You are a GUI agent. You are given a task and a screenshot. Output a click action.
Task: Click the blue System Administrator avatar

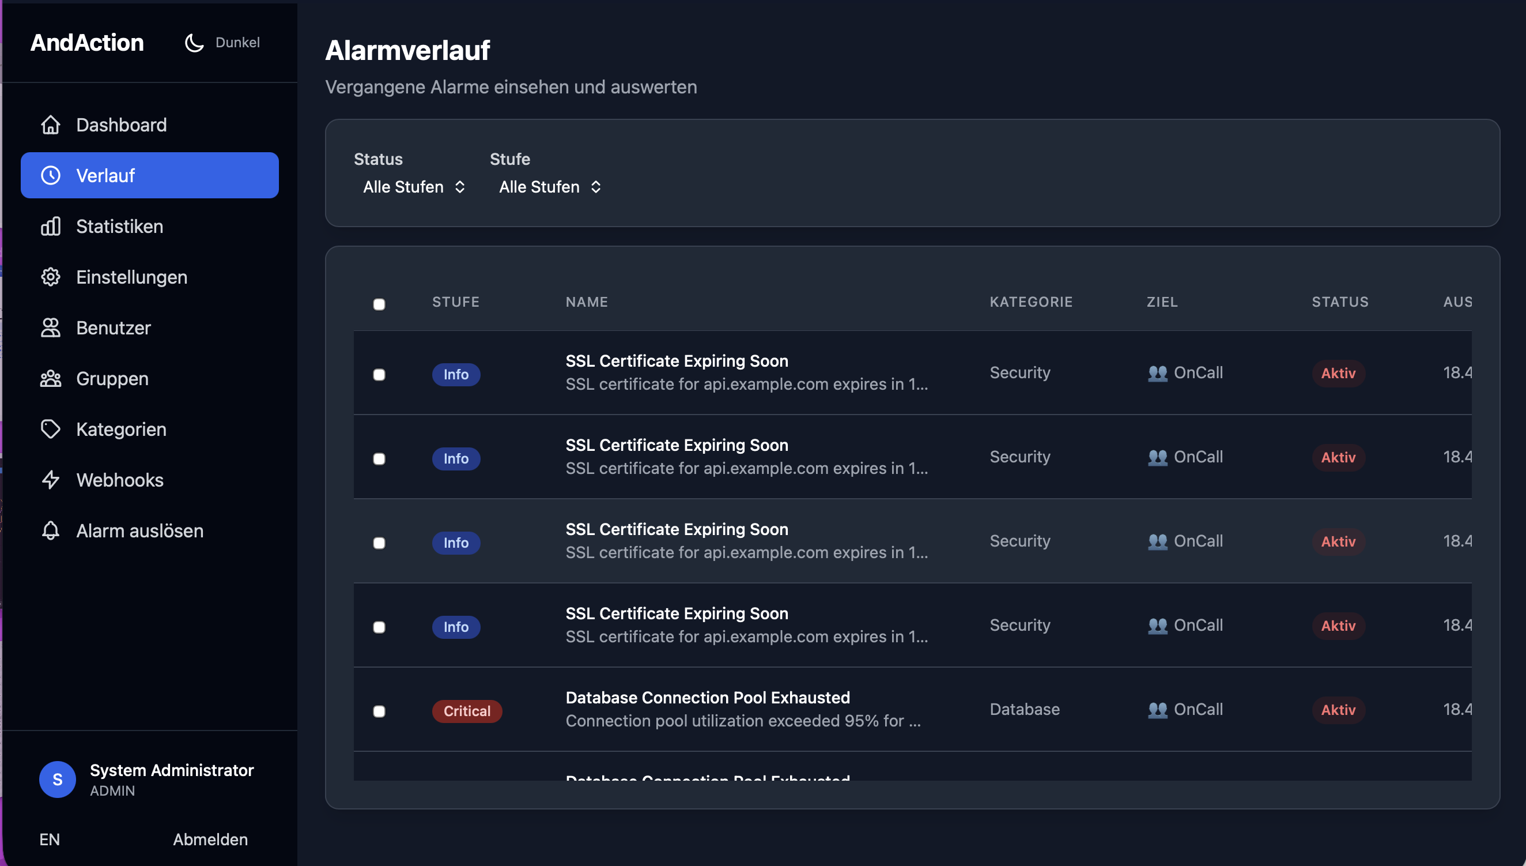click(x=57, y=779)
